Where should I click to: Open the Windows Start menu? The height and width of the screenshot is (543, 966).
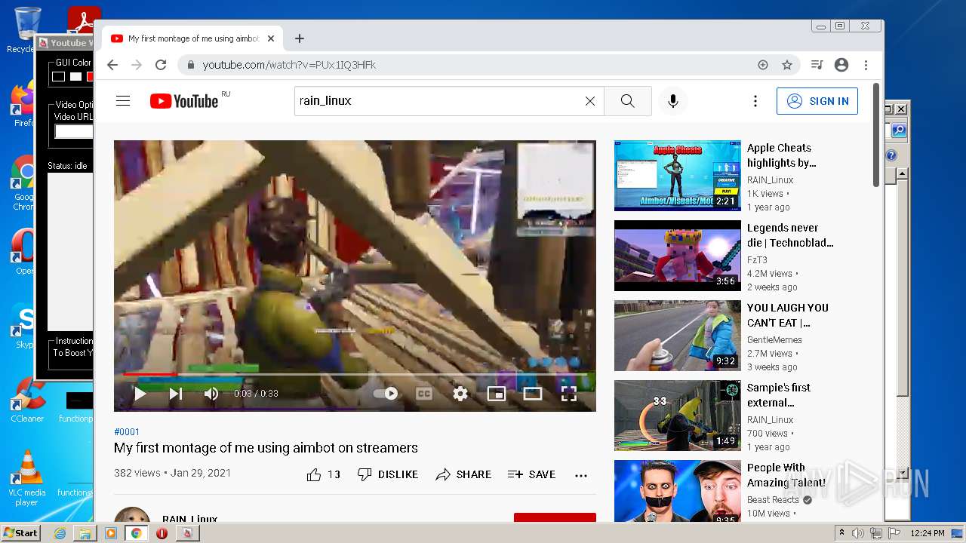click(x=20, y=533)
